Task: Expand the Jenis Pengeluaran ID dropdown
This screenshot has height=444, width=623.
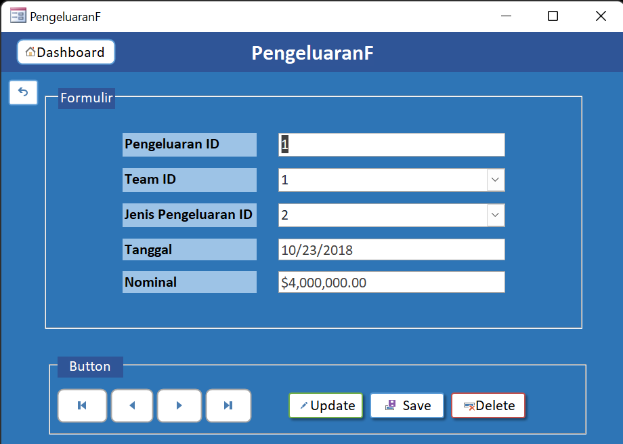Action: pos(495,215)
